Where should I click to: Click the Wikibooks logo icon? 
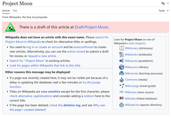(x=122, y=55)
